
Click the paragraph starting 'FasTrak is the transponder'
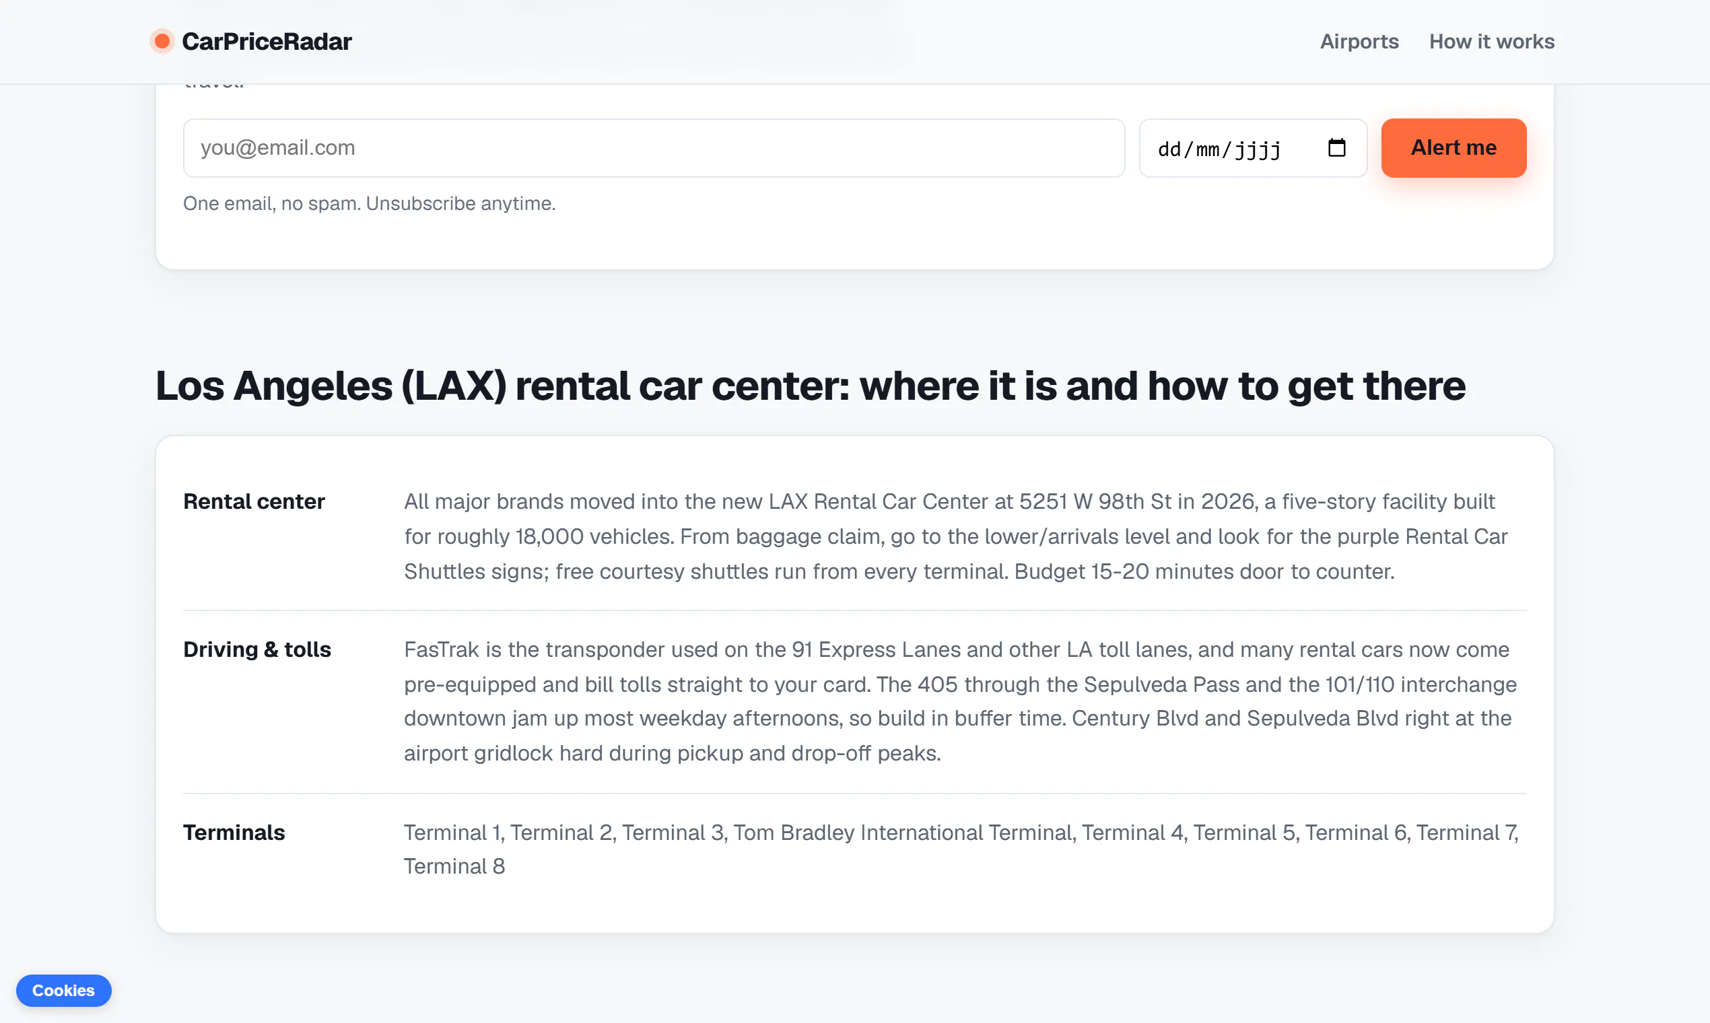tap(960, 701)
